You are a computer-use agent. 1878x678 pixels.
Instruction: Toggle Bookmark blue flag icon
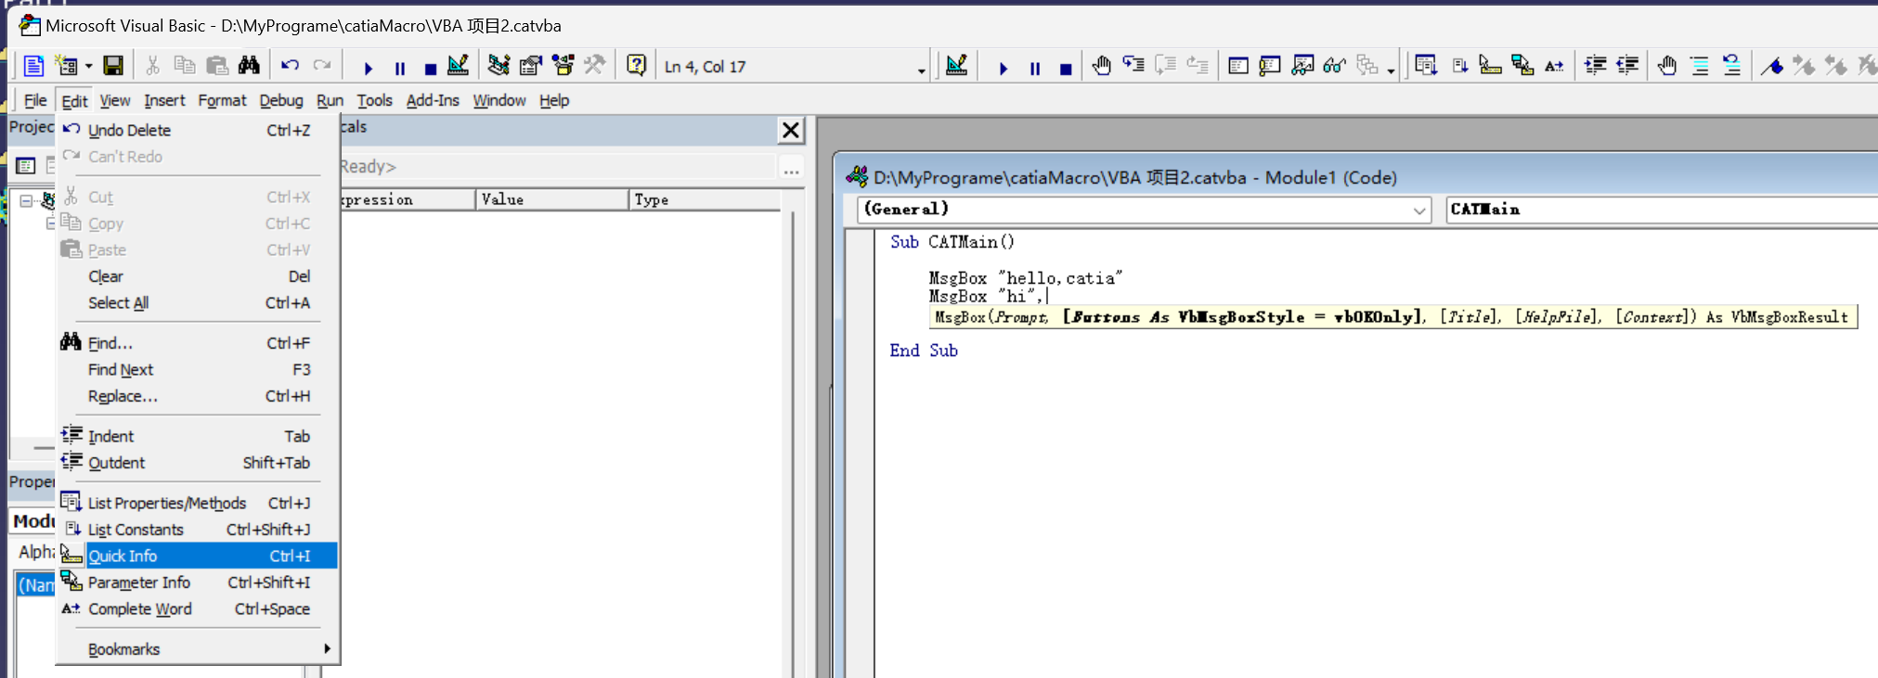[1772, 66]
